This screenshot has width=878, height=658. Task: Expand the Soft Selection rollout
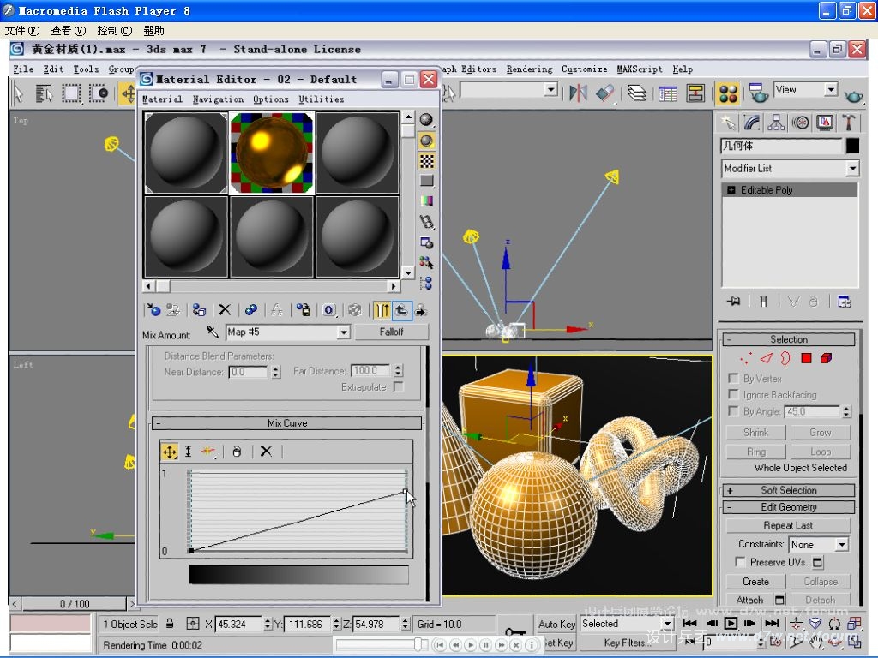(788, 490)
